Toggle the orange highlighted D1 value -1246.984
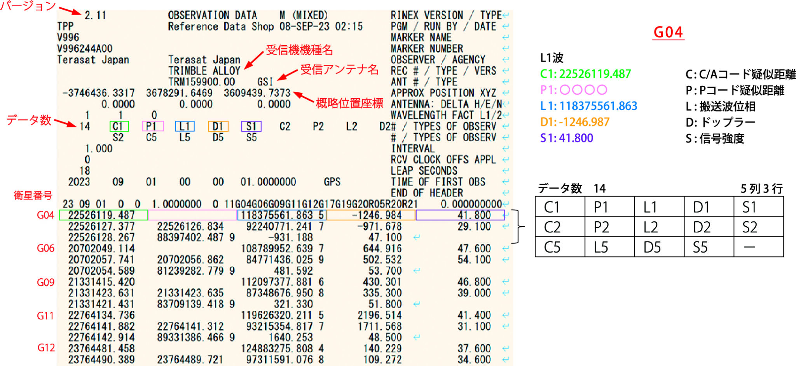This screenshot has width=796, height=366. coord(371,215)
